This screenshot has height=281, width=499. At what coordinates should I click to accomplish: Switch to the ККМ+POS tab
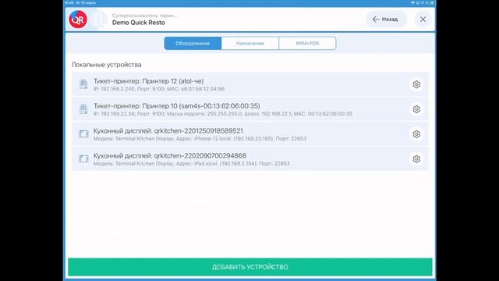tap(307, 44)
